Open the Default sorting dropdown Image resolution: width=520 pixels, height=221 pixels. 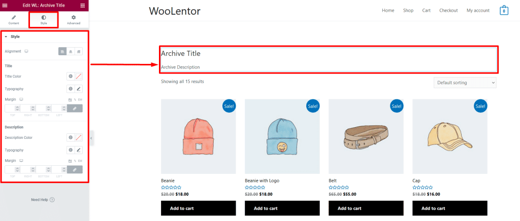click(465, 83)
